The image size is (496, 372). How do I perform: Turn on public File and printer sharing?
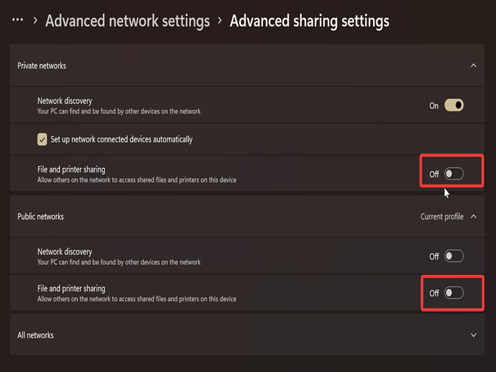[x=454, y=293]
